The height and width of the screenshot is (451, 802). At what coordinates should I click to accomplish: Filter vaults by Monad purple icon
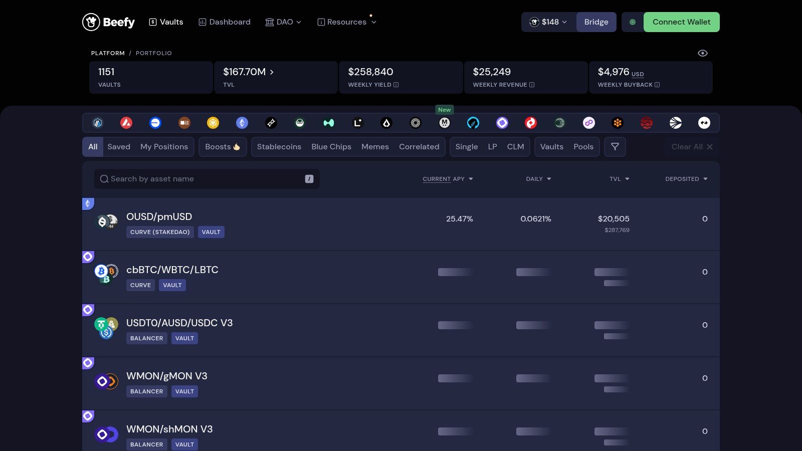502,123
